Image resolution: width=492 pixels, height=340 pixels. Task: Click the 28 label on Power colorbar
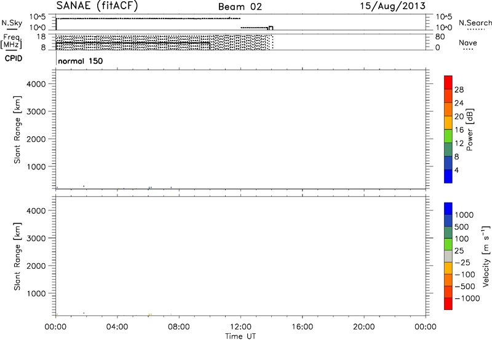pyautogui.click(x=459, y=90)
